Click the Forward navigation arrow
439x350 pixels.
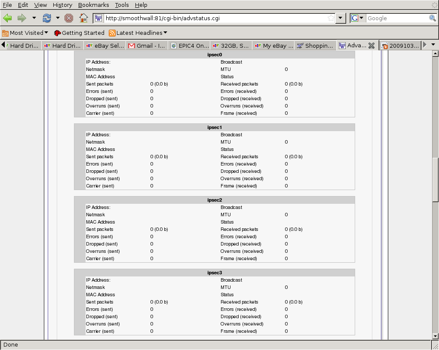[x=21, y=18]
